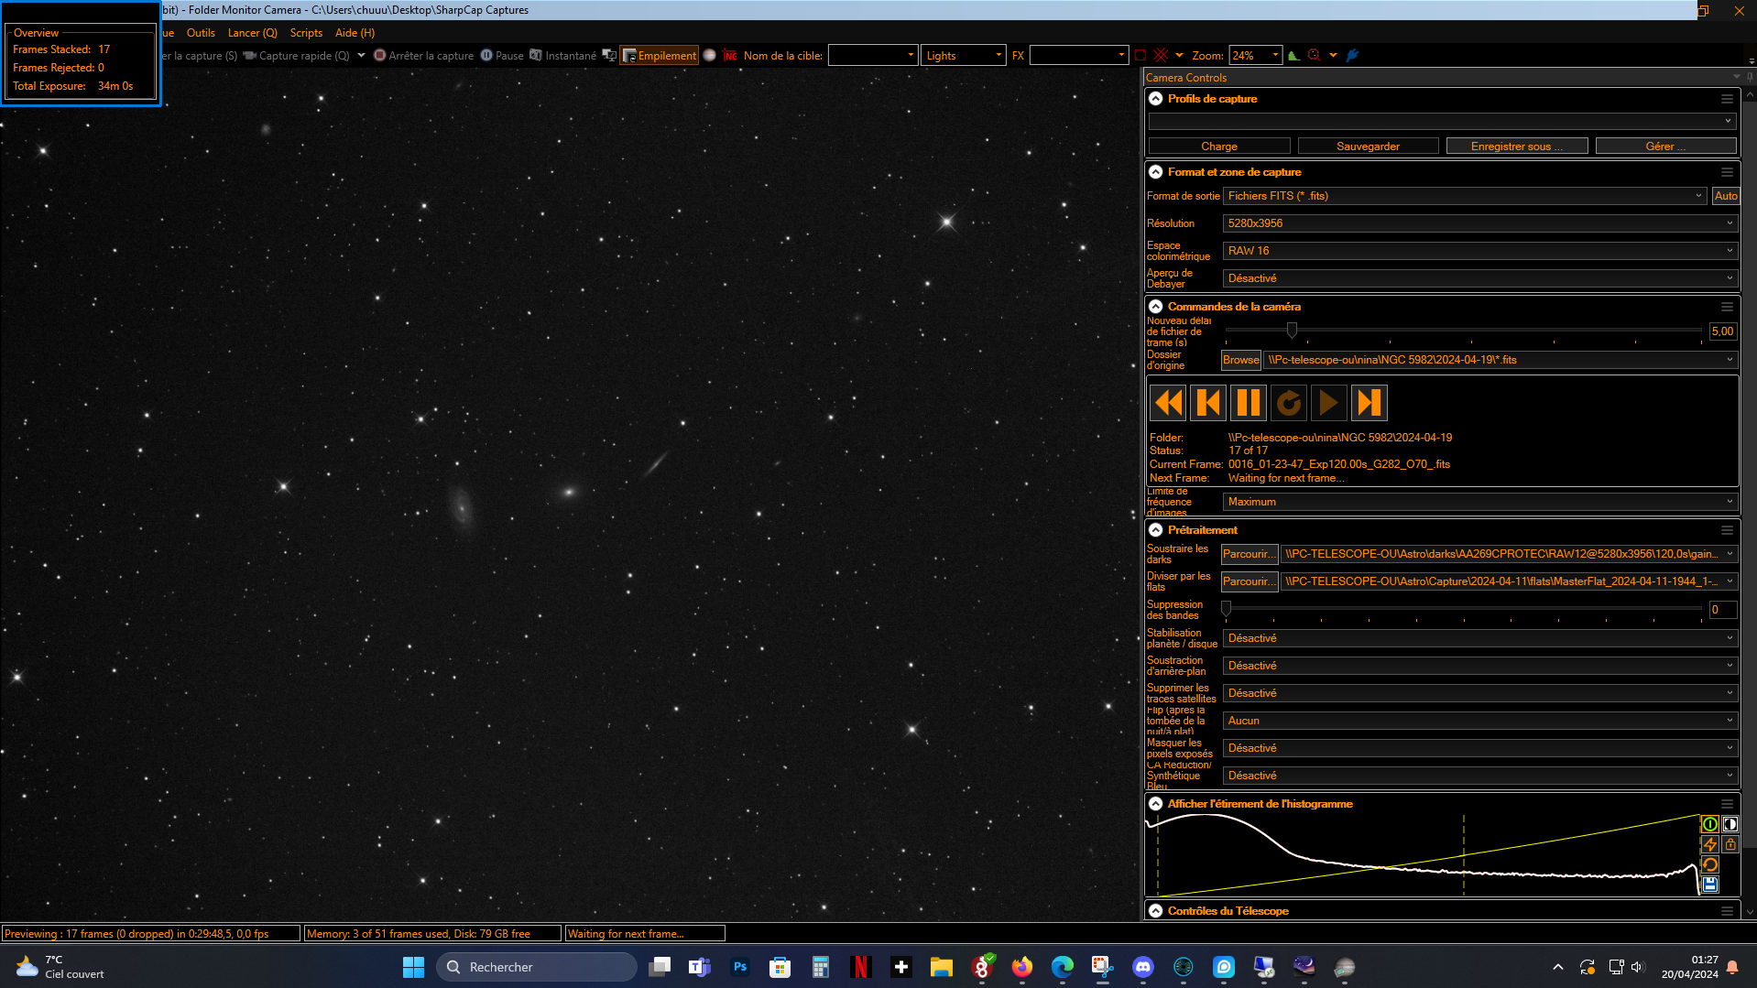Screen dimensions: 1757x988
Task: Click Arrêter la capture in toolbar
Action: (x=423, y=56)
